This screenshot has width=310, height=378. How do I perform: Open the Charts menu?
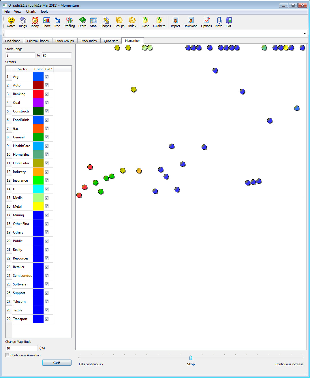31,12
